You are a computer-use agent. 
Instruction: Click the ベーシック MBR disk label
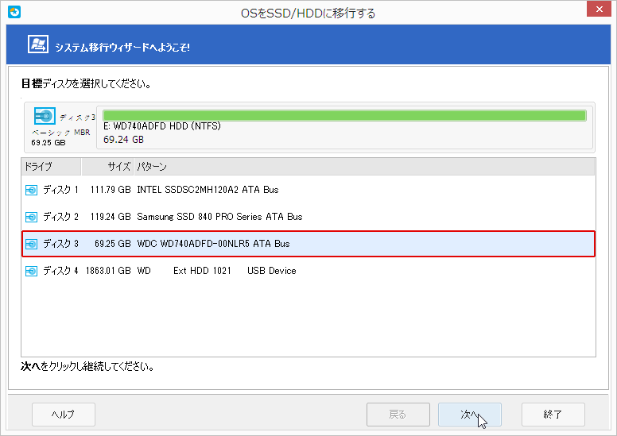[61, 133]
